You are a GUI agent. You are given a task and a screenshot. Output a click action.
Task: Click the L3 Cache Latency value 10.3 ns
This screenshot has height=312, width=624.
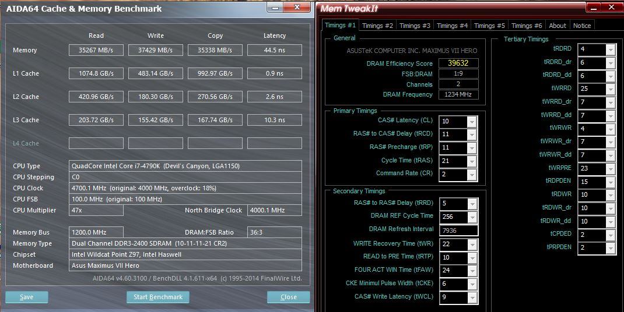tap(275, 120)
